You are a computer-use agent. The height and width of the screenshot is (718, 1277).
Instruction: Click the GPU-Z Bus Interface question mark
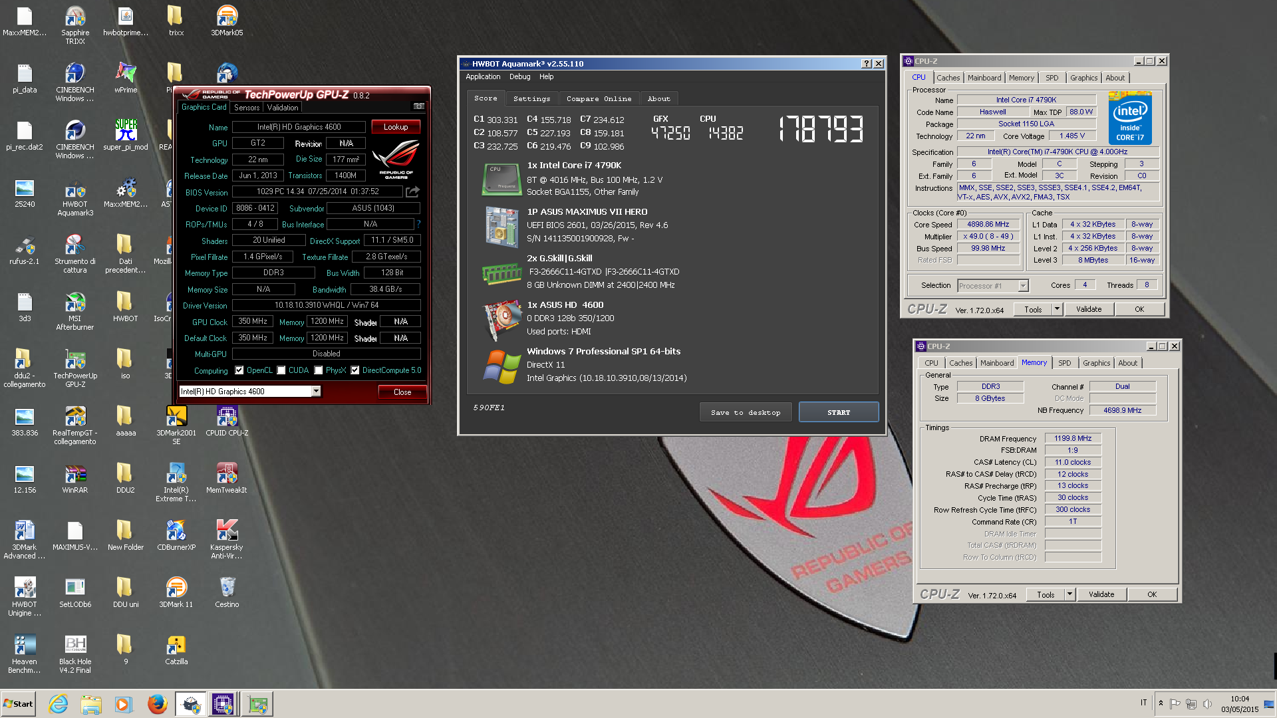pyautogui.click(x=418, y=224)
